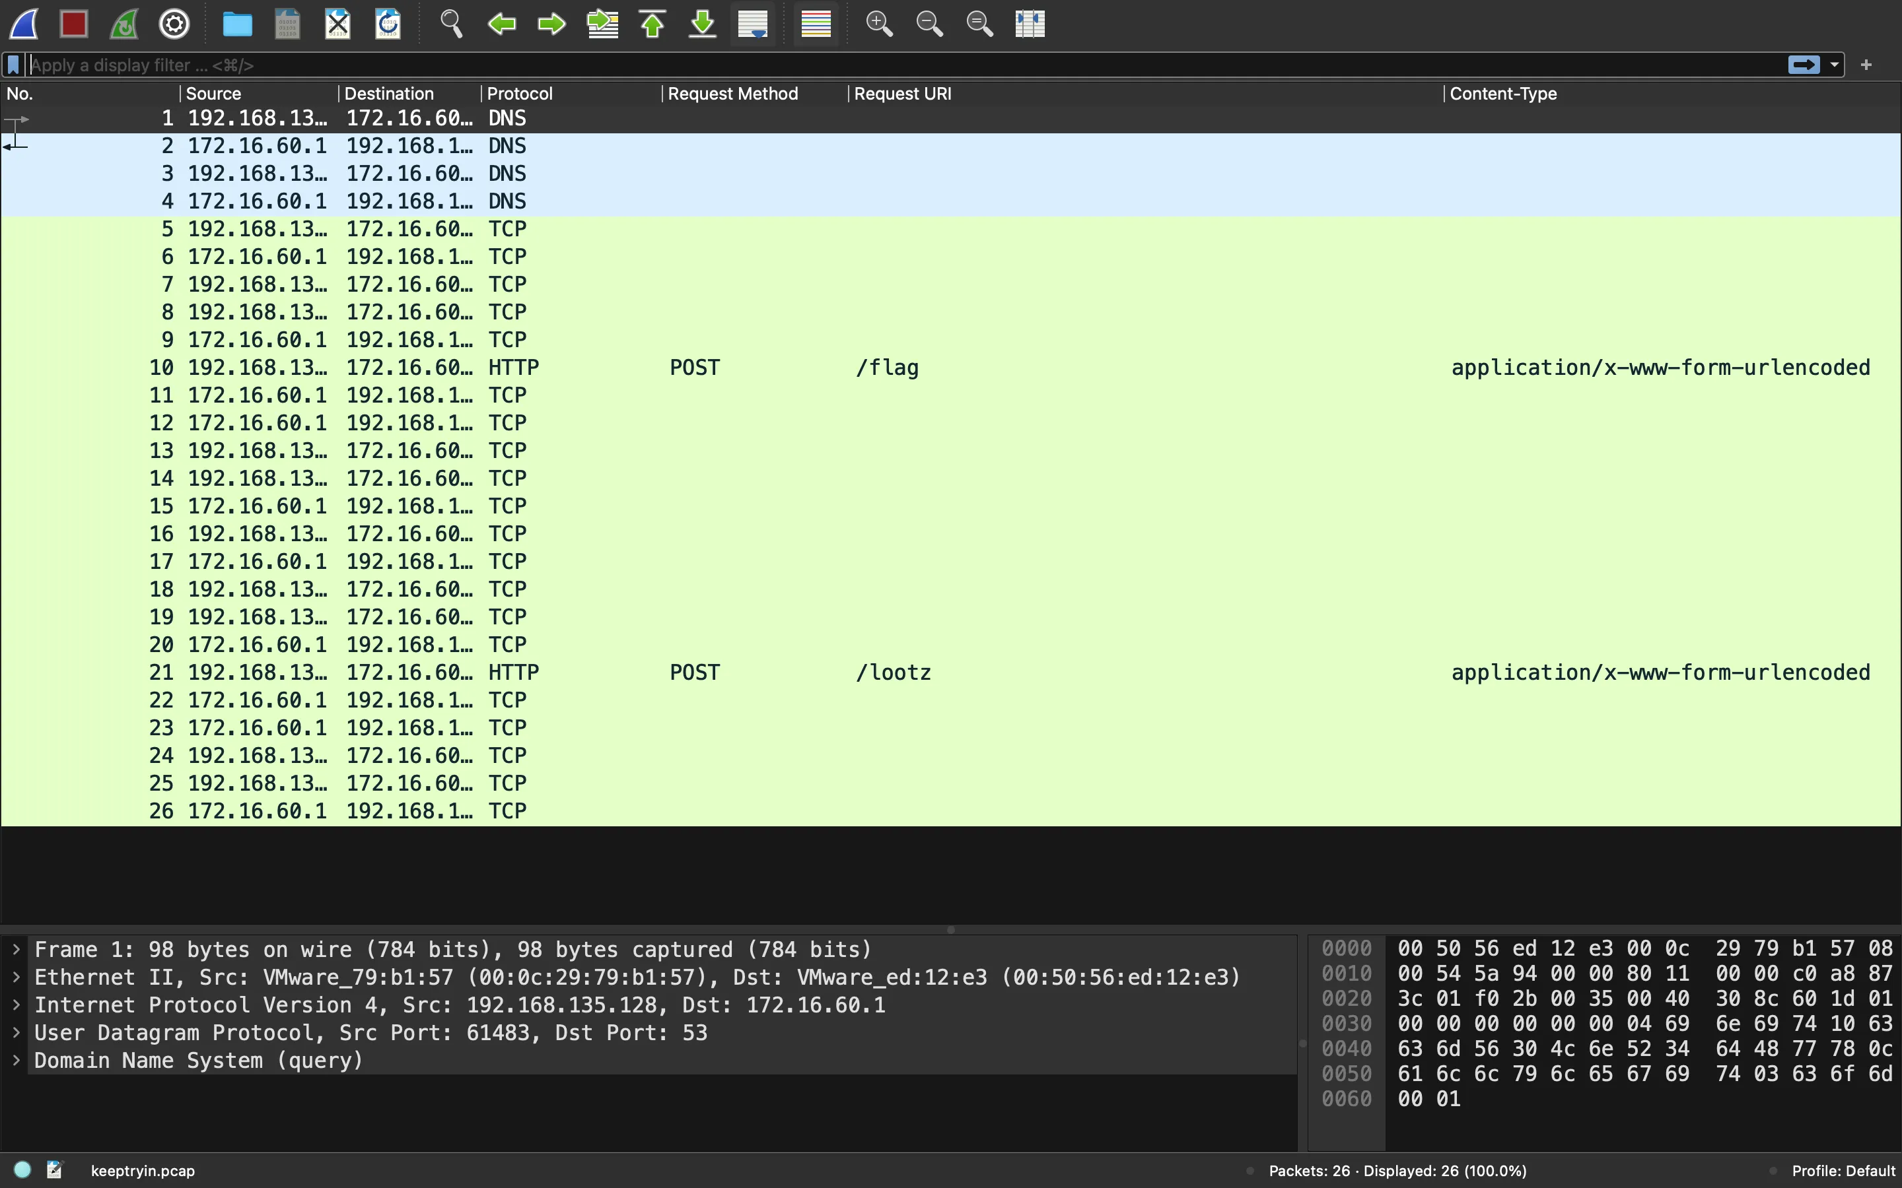The image size is (1902, 1188).
Task: Open display filter bookmark icon
Action: point(13,65)
